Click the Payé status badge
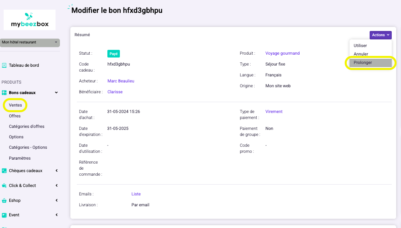This screenshot has height=228, width=401. pyautogui.click(x=113, y=53)
